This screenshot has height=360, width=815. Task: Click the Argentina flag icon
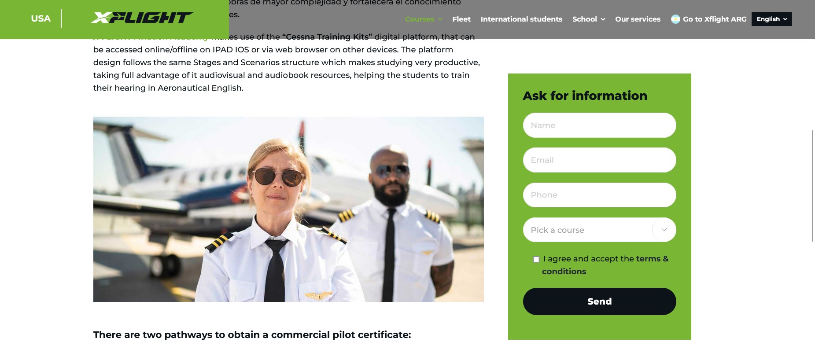click(675, 19)
